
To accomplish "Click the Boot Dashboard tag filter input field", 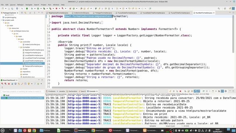I will [22, 92].
